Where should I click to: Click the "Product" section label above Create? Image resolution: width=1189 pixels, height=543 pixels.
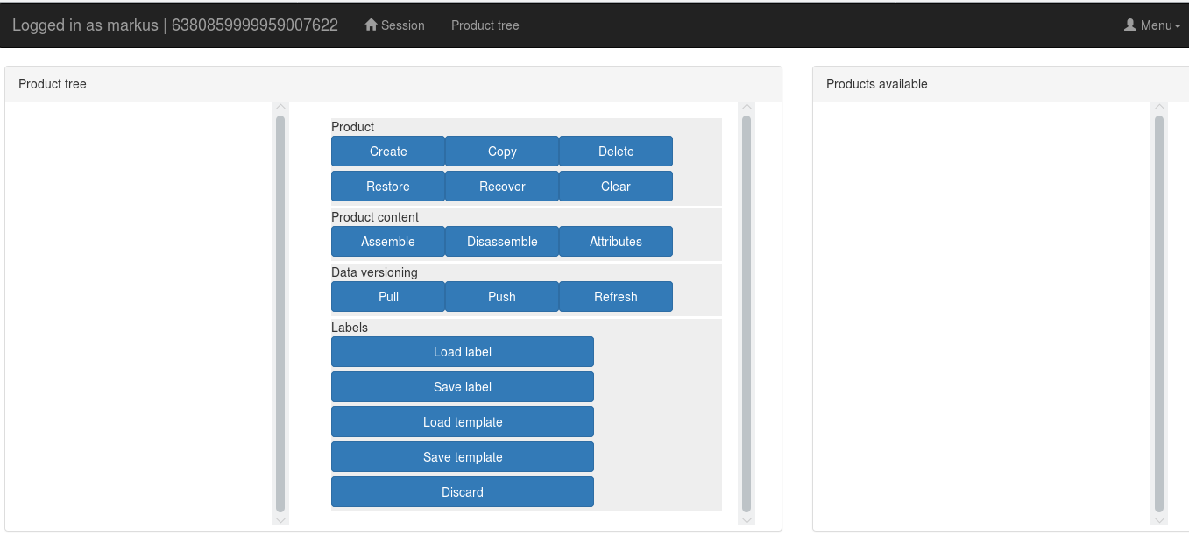353,127
